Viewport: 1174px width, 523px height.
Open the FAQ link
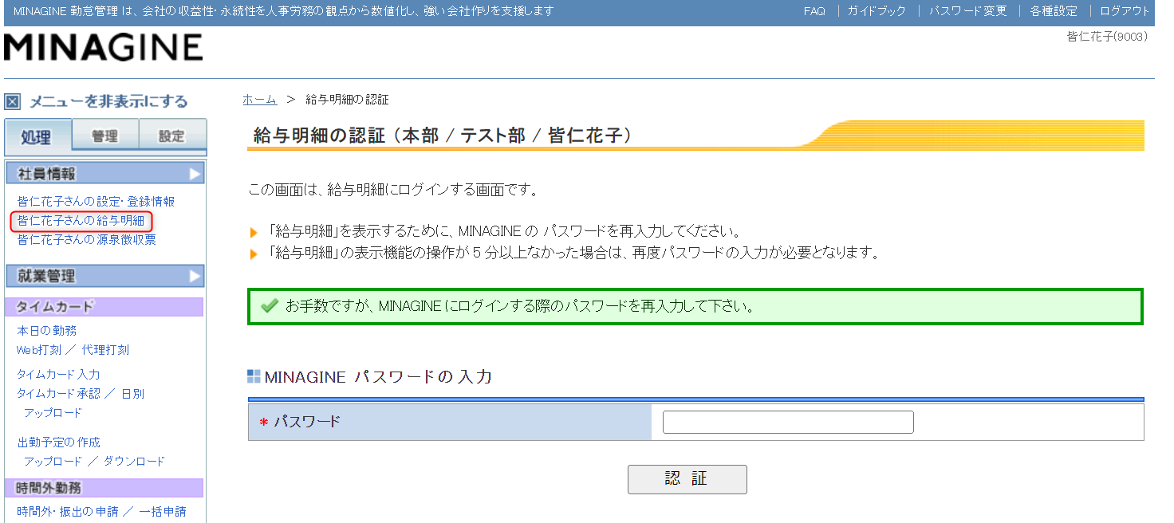coord(814,11)
